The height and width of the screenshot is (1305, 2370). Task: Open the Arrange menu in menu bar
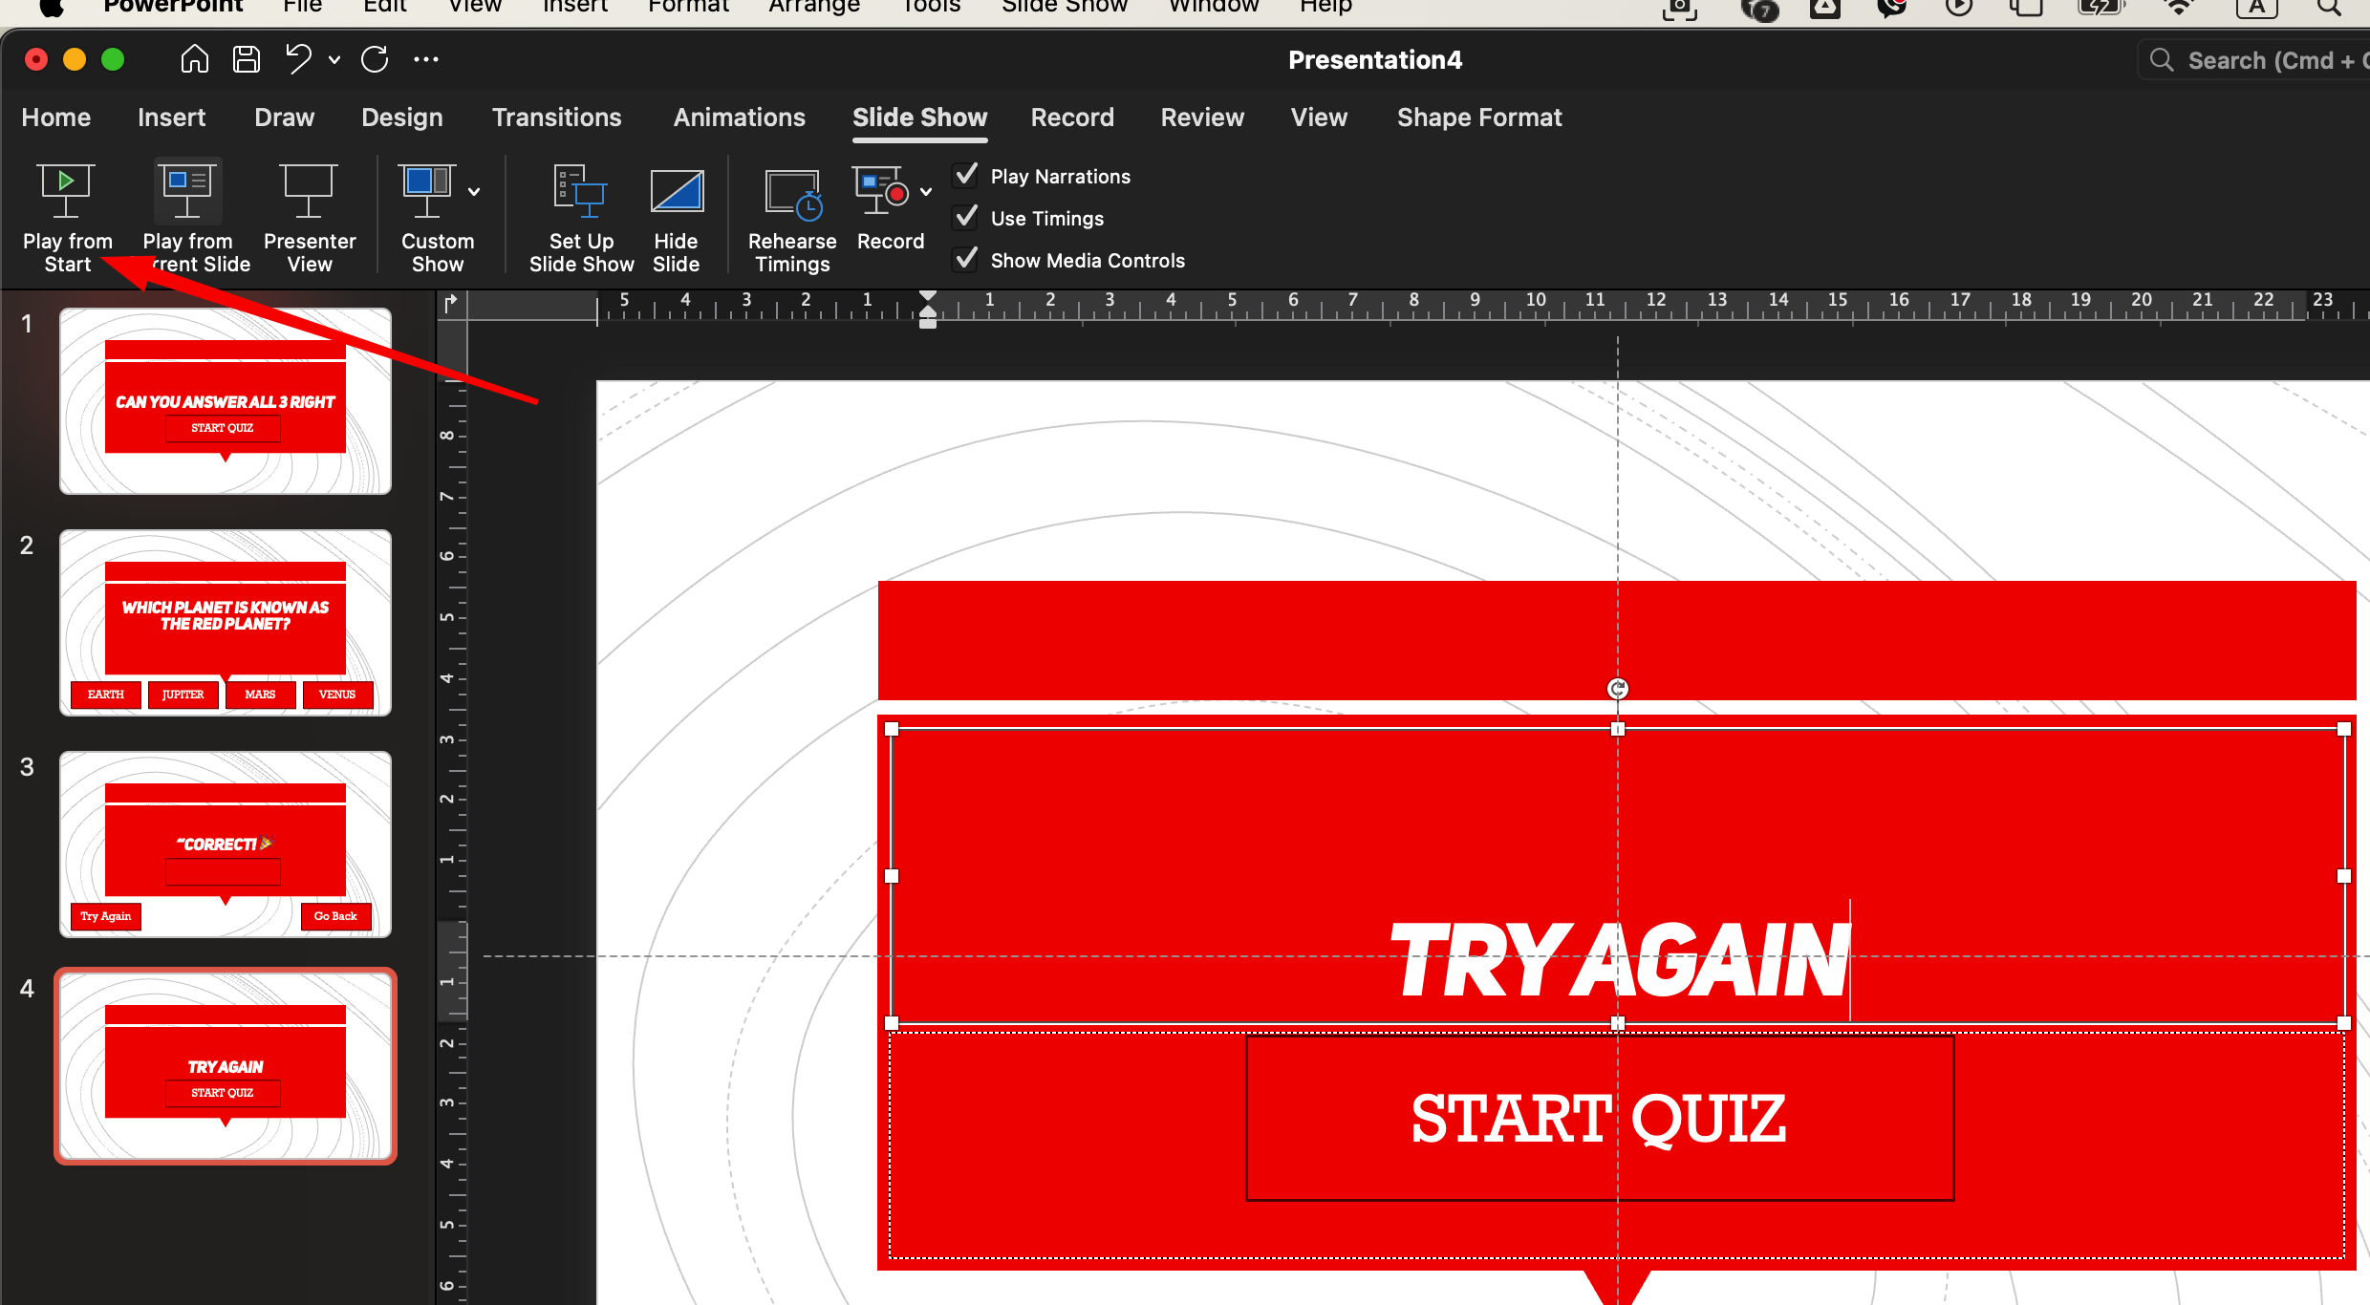814,7
